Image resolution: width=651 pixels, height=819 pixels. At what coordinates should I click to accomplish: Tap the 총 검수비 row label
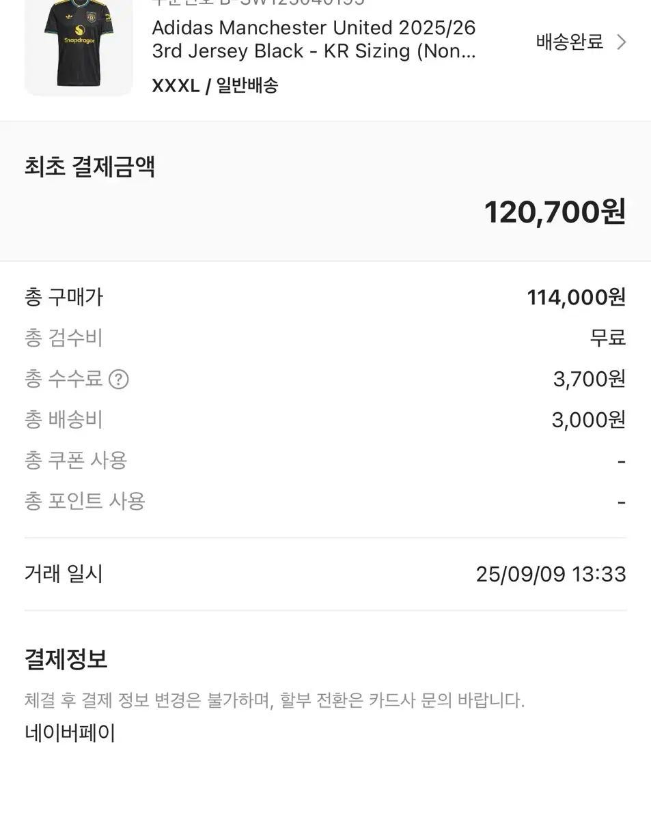(x=64, y=338)
